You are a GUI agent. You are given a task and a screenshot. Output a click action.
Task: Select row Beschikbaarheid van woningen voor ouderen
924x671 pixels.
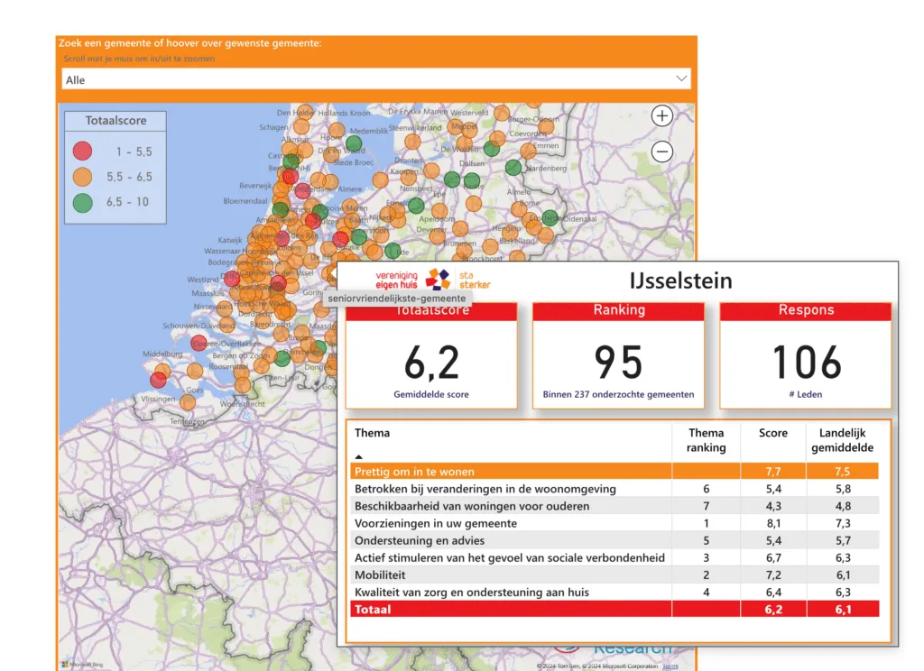pyautogui.click(x=614, y=506)
